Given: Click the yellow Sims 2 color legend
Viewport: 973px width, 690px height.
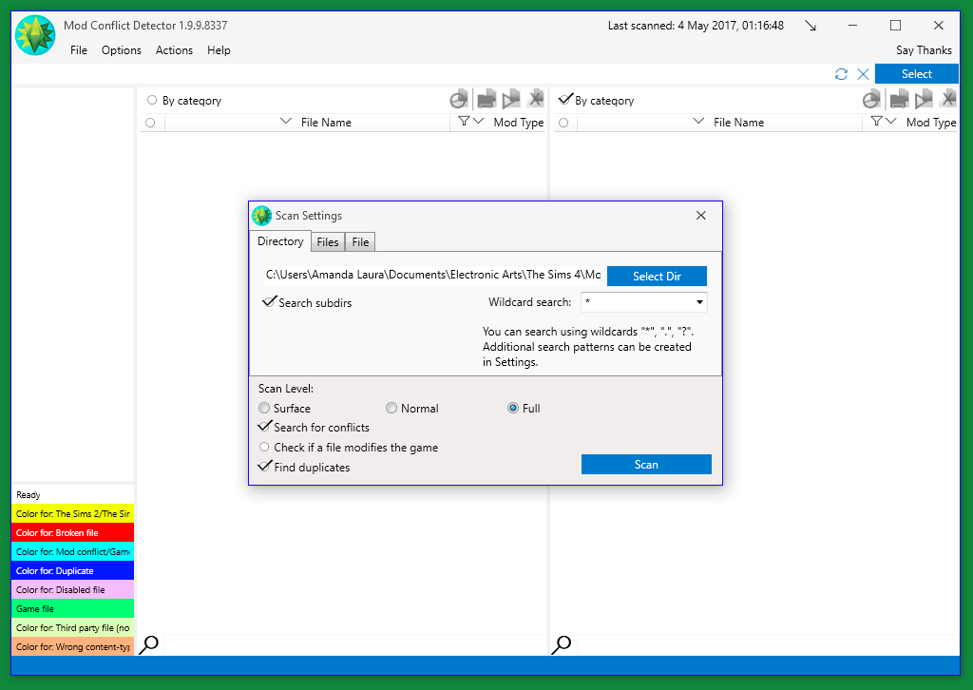Looking at the screenshot, I should pos(72,513).
